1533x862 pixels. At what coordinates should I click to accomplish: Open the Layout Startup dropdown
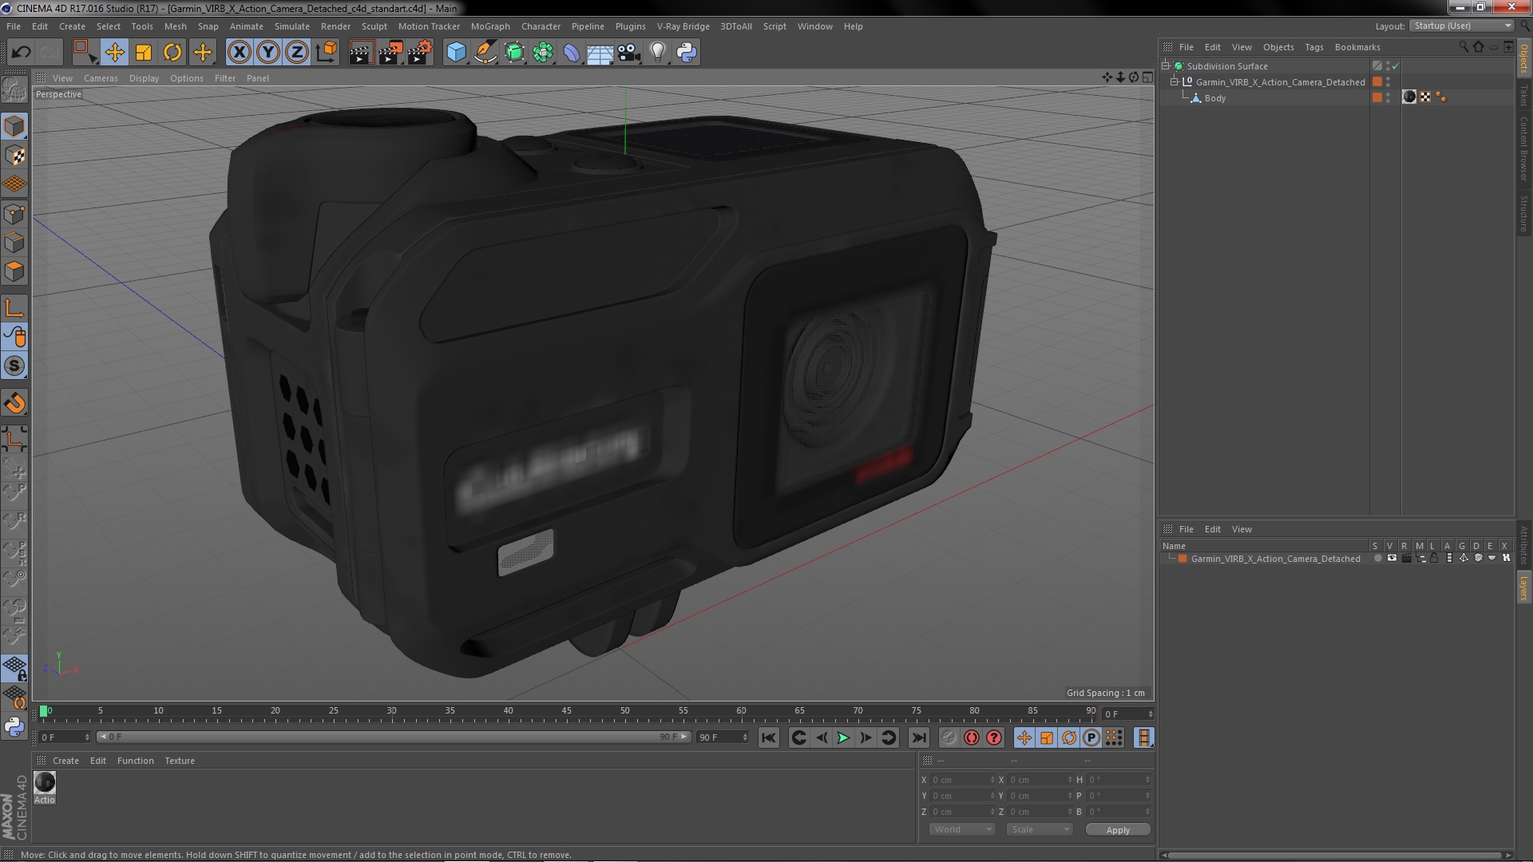pyautogui.click(x=1462, y=26)
